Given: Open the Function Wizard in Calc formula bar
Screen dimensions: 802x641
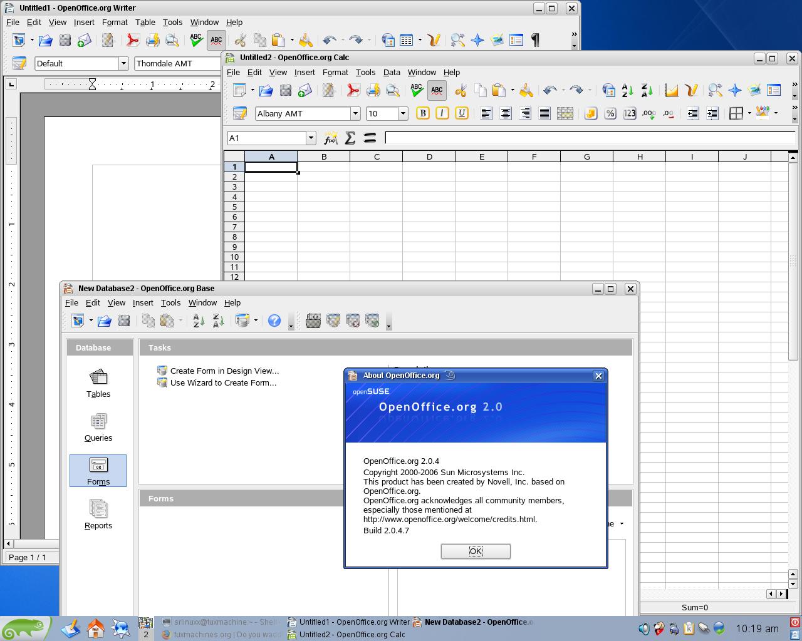Looking at the screenshot, I should [x=331, y=138].
